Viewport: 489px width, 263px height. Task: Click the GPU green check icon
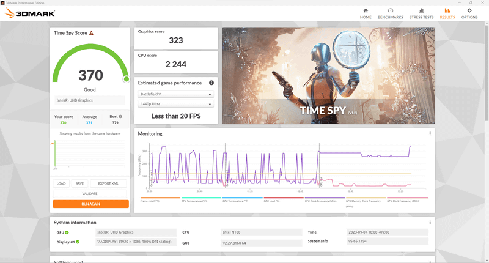(67, 232)
